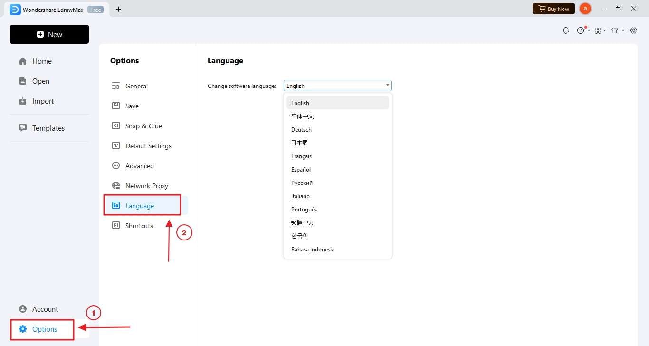Expand the help menu dropdown arrow

tap(589, 31)
